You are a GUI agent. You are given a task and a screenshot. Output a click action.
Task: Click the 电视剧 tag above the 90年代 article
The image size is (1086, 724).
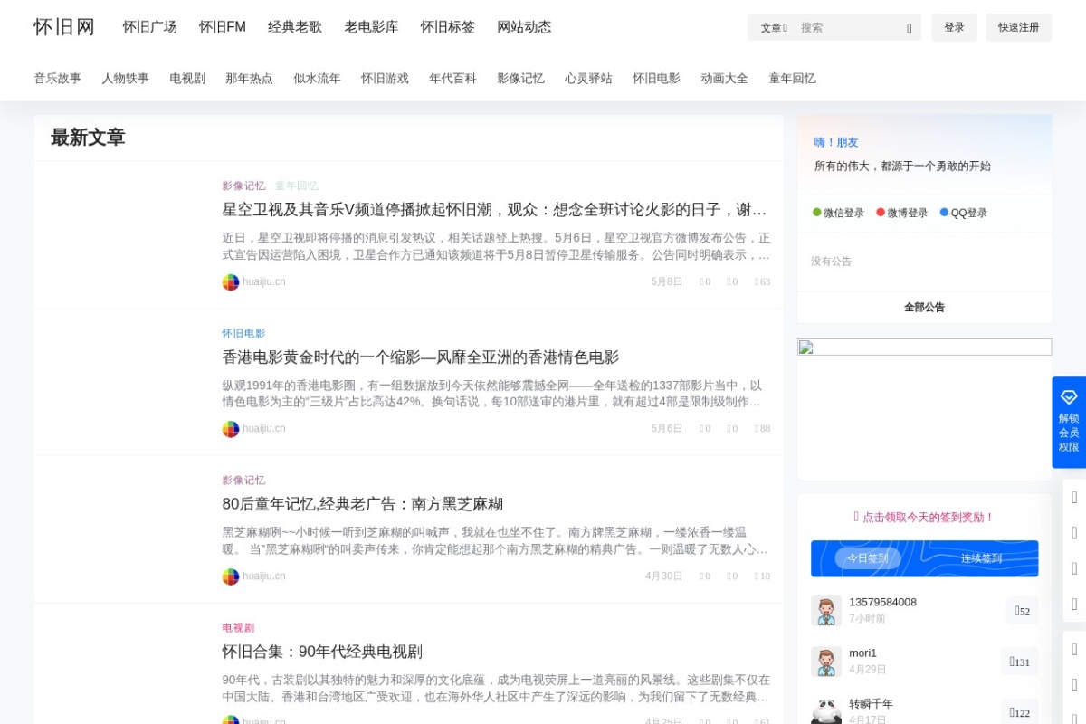(238, 627)
